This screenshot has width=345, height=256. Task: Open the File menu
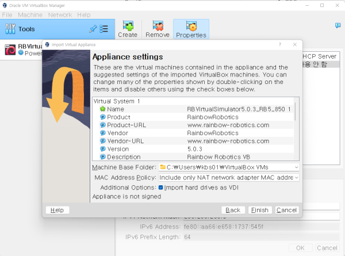pyautogui.click(x=7, y=15)
